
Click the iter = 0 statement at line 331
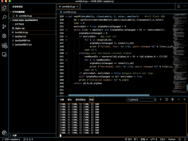[79, 23]
